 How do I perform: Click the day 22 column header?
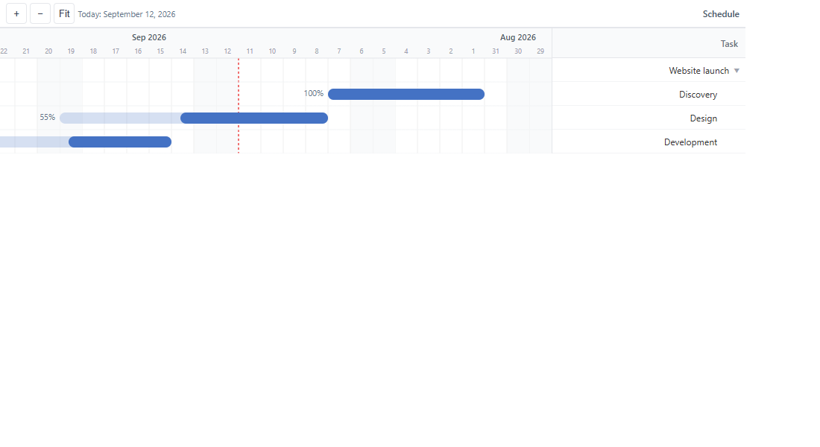click(x=4, y=51)
